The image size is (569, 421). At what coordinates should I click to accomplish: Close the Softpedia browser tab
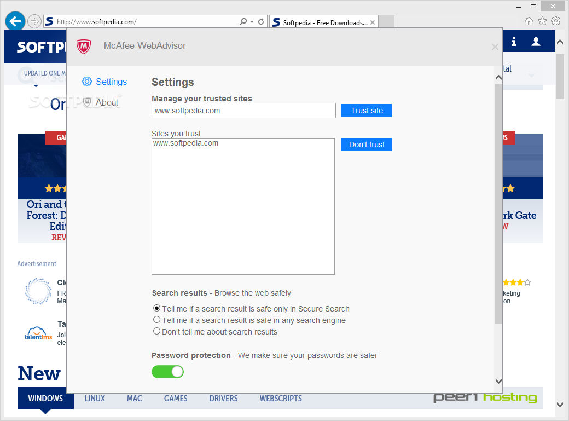point(373,22)
